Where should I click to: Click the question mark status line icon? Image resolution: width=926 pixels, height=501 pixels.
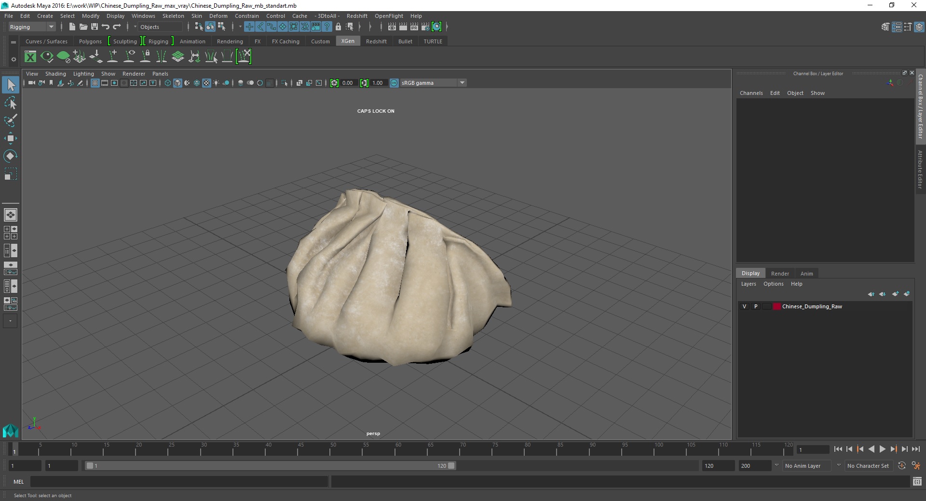click(x=327, y=27)
